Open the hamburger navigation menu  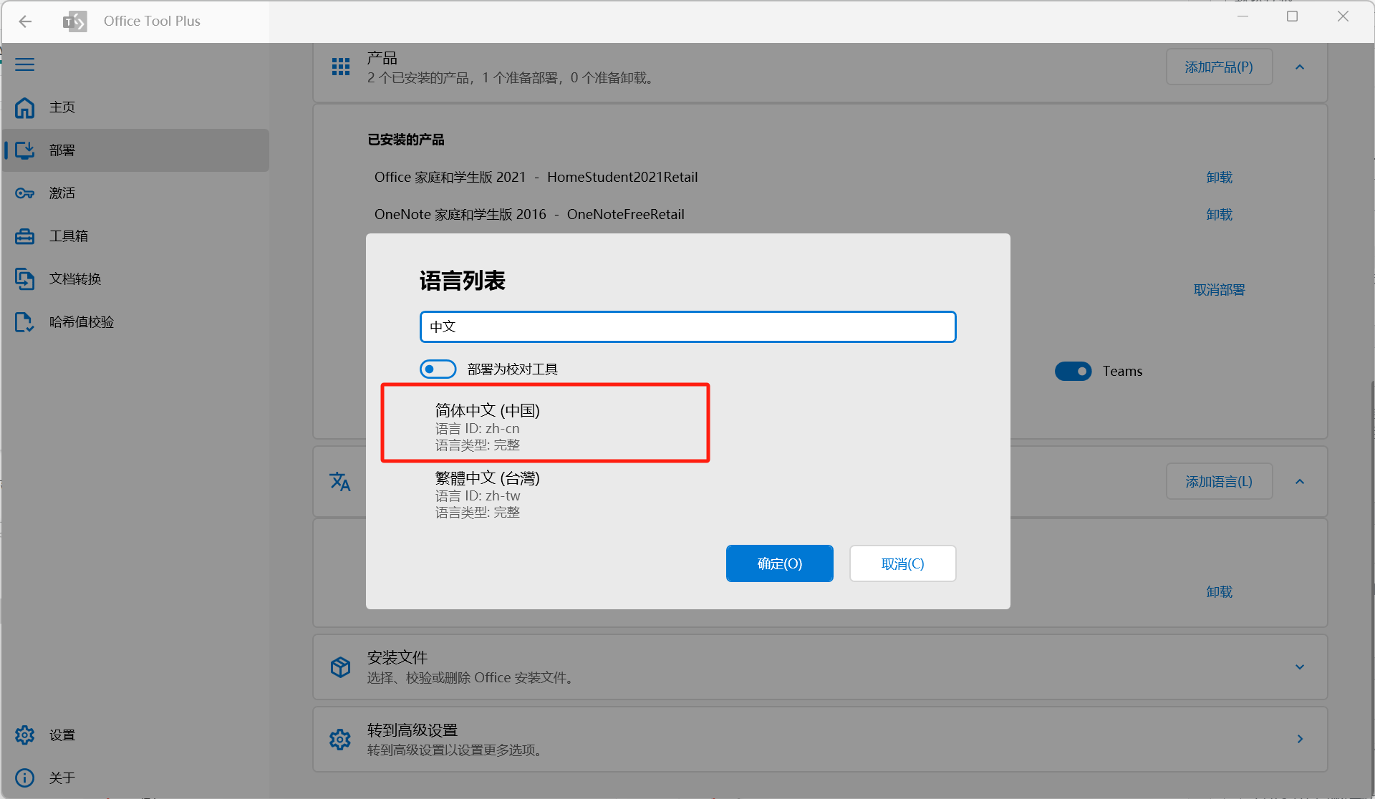point(25,64)
